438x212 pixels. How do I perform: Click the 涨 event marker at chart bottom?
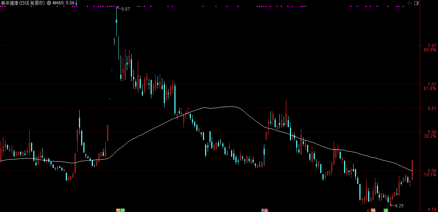(265, 210)
